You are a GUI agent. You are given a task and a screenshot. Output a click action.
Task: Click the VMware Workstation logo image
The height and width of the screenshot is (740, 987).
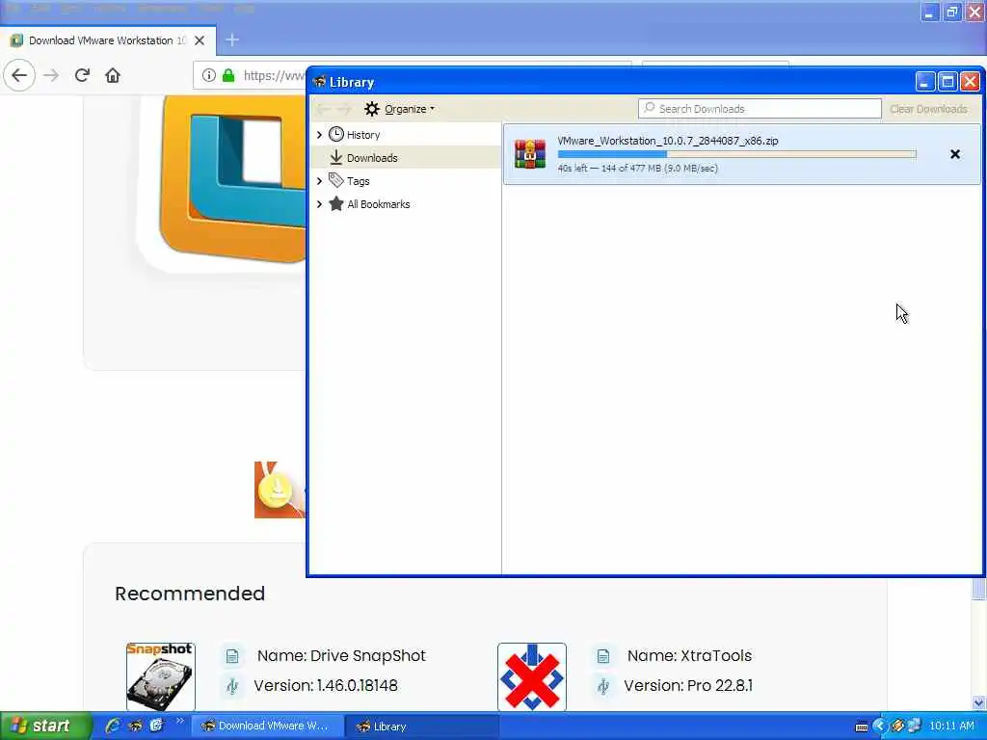(231, 179)
